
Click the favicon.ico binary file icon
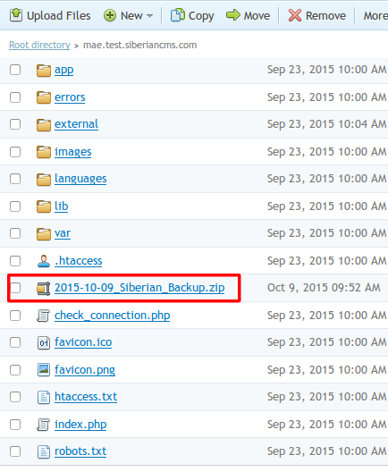[44, 342]
